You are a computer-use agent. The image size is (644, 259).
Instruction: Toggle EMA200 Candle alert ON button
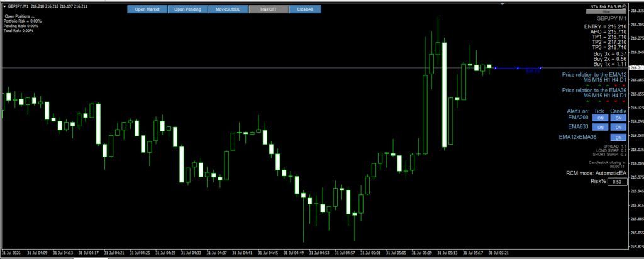618,118
